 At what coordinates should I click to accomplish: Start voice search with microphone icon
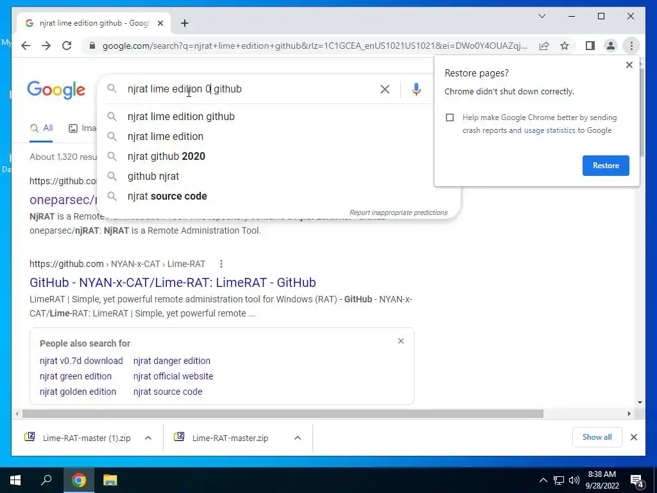416,89
